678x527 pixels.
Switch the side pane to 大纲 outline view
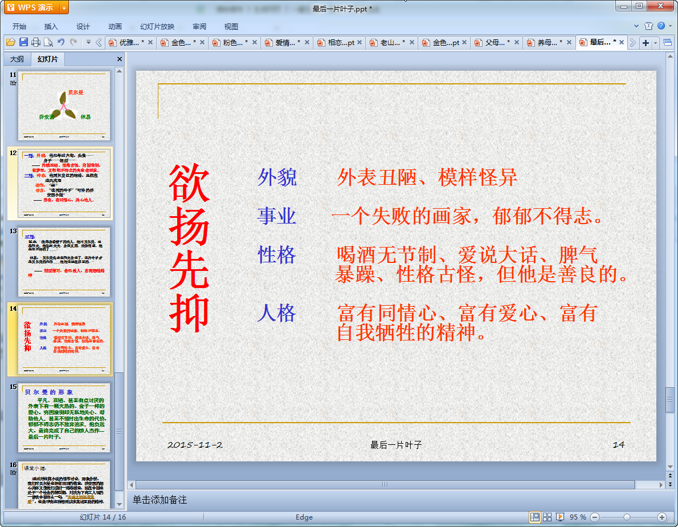click(17, 59)
